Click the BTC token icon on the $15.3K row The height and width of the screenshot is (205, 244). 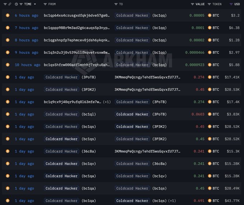point(210,151)
